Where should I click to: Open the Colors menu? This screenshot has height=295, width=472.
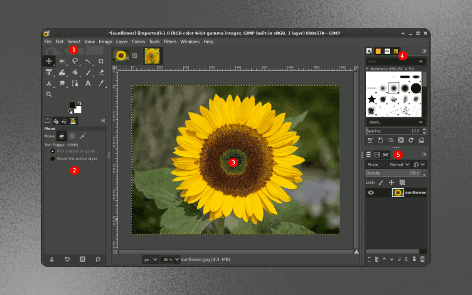point(138,41)
